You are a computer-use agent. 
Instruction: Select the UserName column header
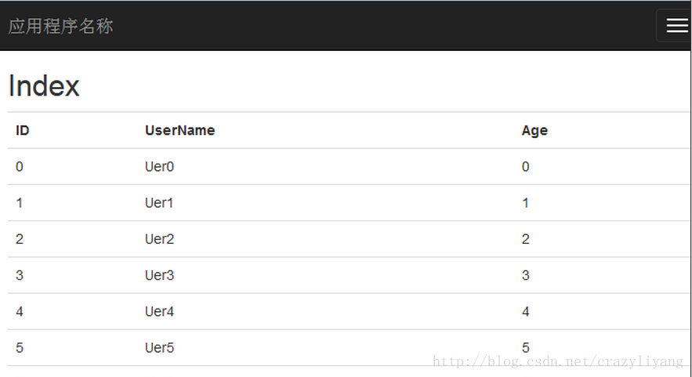tap(180, 130)
